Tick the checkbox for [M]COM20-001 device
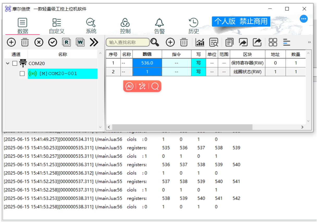Screen dimensions: 319x224 tap(22, 74)
